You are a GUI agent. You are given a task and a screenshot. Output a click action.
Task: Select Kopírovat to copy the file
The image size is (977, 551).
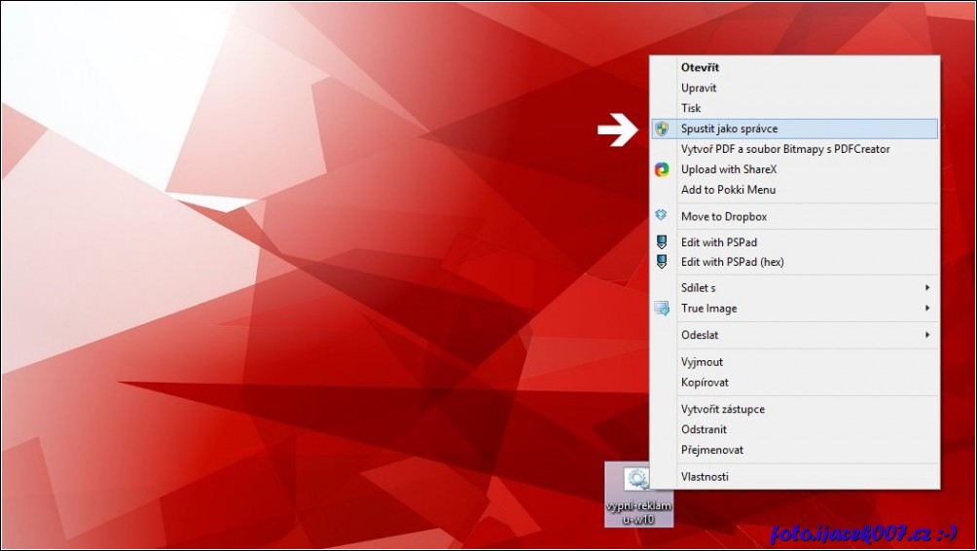click(705, 383)
